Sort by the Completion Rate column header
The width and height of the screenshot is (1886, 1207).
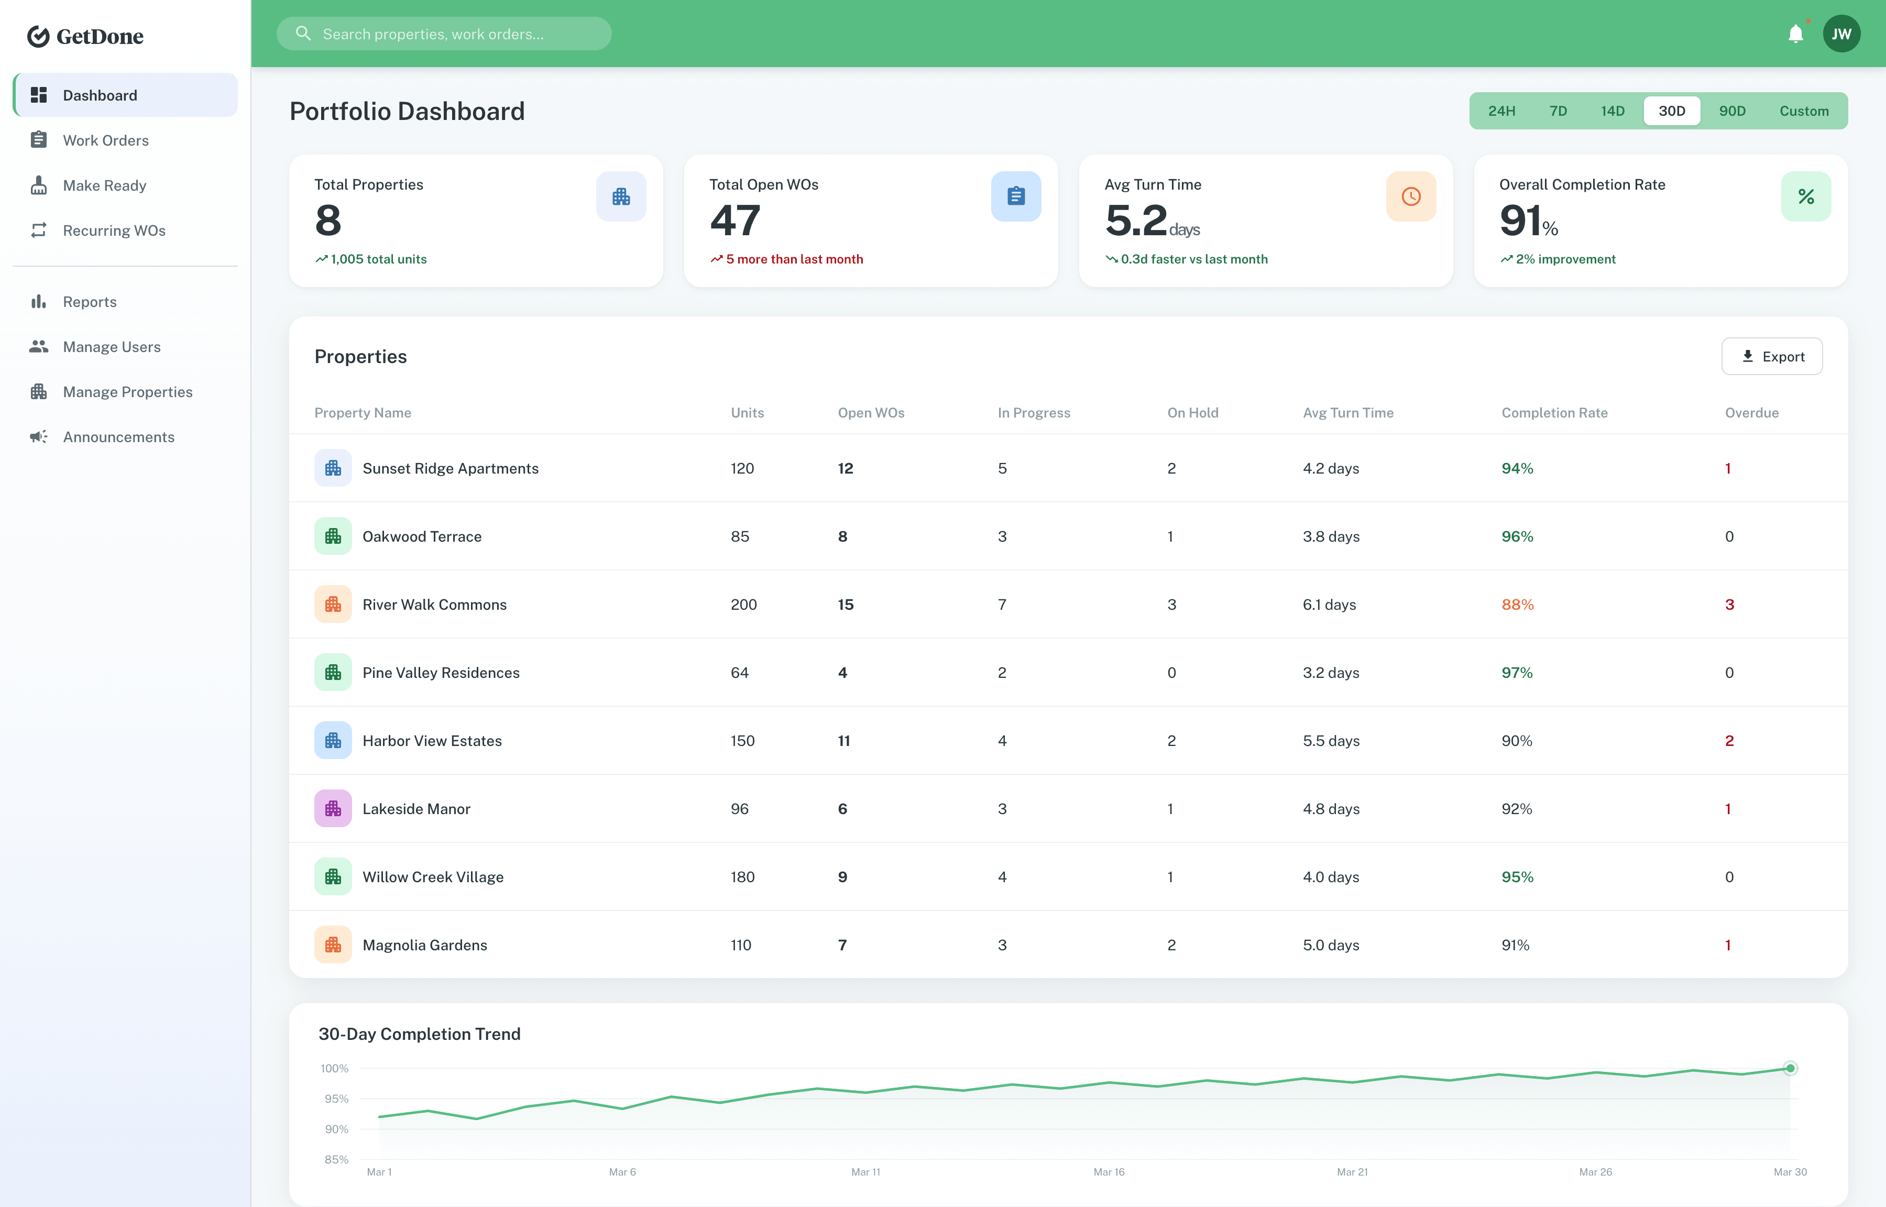(x=1554, y=412)
